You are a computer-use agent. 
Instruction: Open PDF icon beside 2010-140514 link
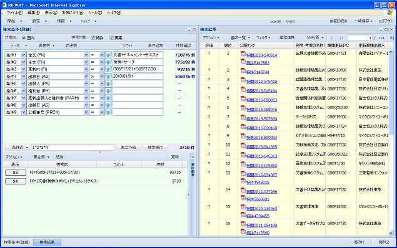(243, 54)
